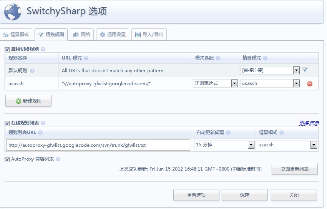Click help icon beside 在线规则列表

[43, 123]
